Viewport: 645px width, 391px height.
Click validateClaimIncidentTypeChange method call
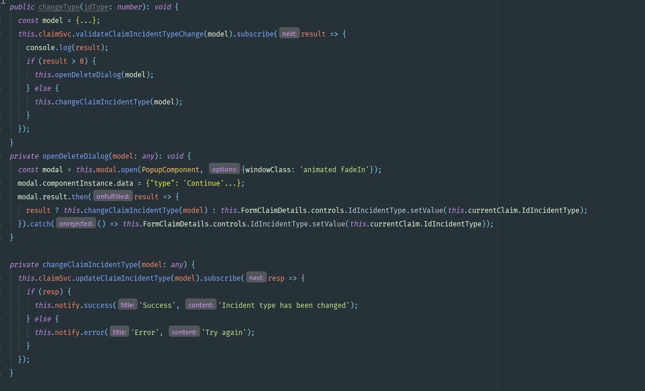139,34
